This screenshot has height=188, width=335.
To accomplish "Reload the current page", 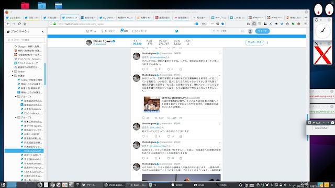I will coord(19,24).
